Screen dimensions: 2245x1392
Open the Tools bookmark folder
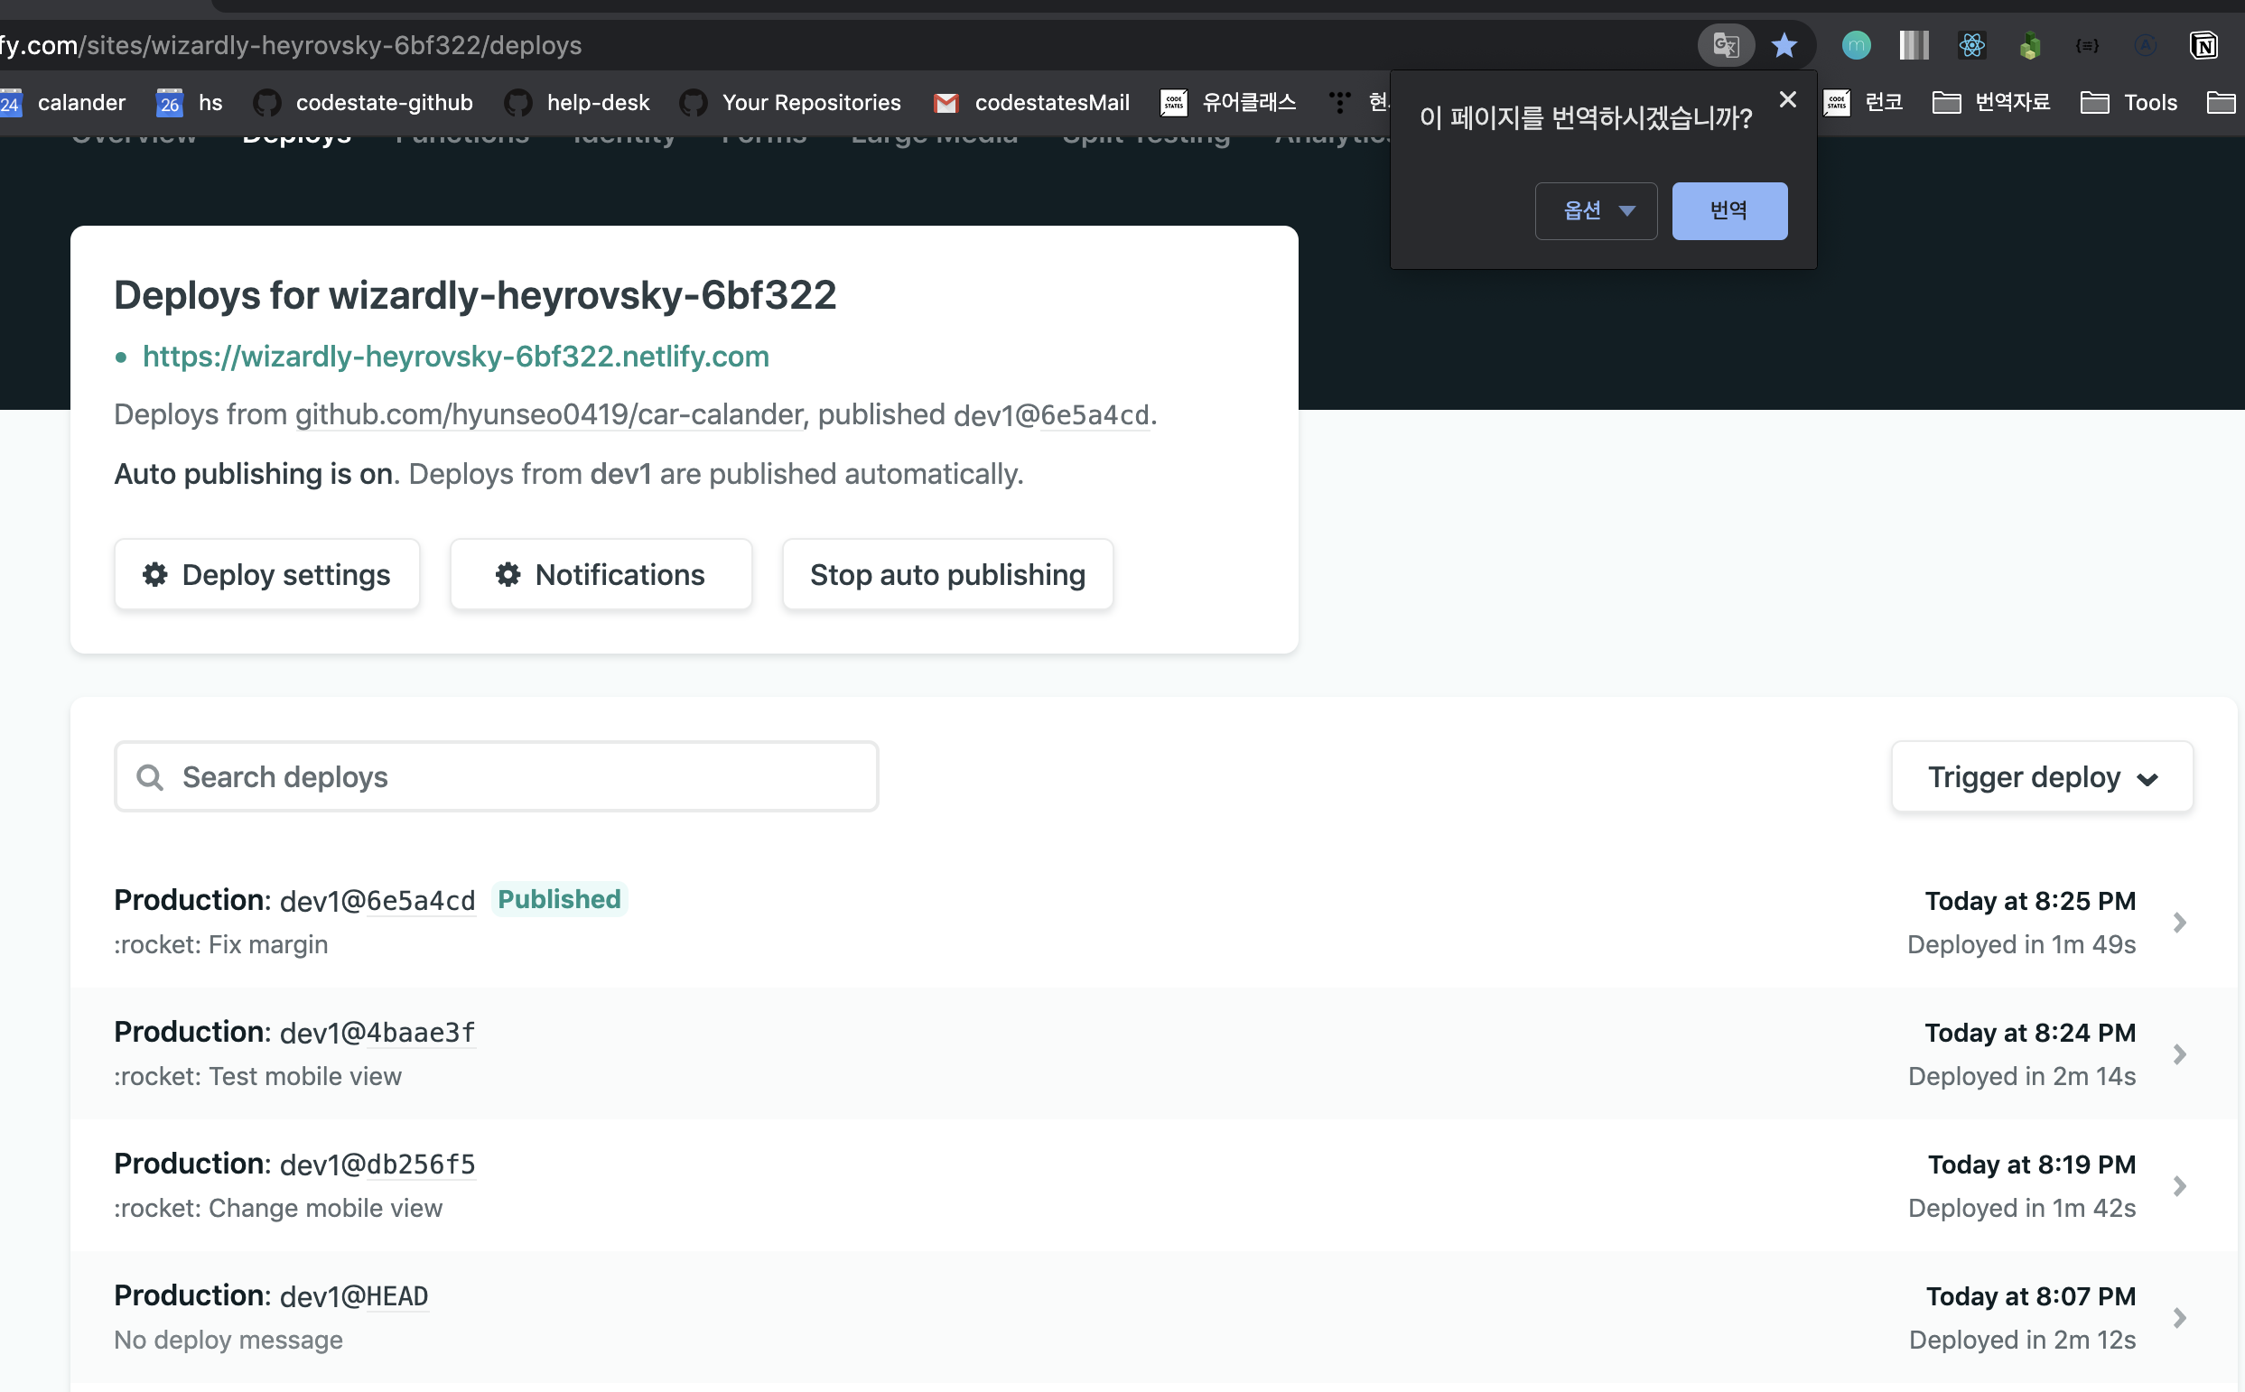tap(2129, 102)
